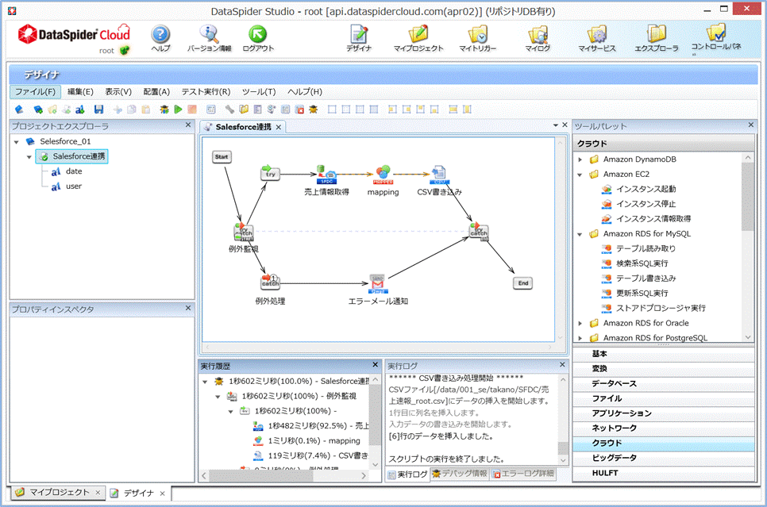Collapse Amazon RDS for MySQL folder
Viewport: 767px width, 507px height.
[x=580, y=234]
